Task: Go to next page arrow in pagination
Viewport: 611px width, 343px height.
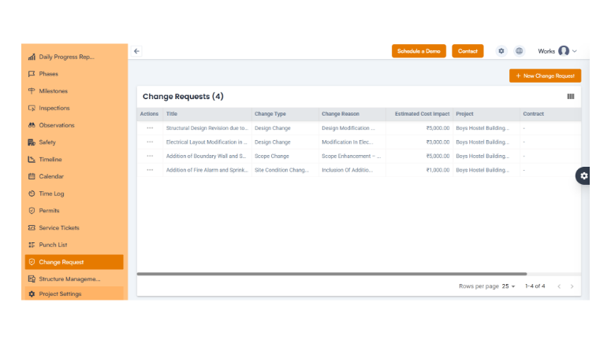Action: 572,286
